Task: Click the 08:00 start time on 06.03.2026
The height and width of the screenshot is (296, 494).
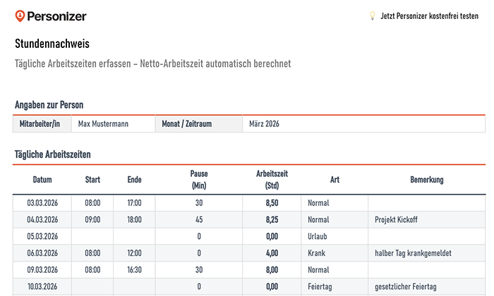Action: 92,253
